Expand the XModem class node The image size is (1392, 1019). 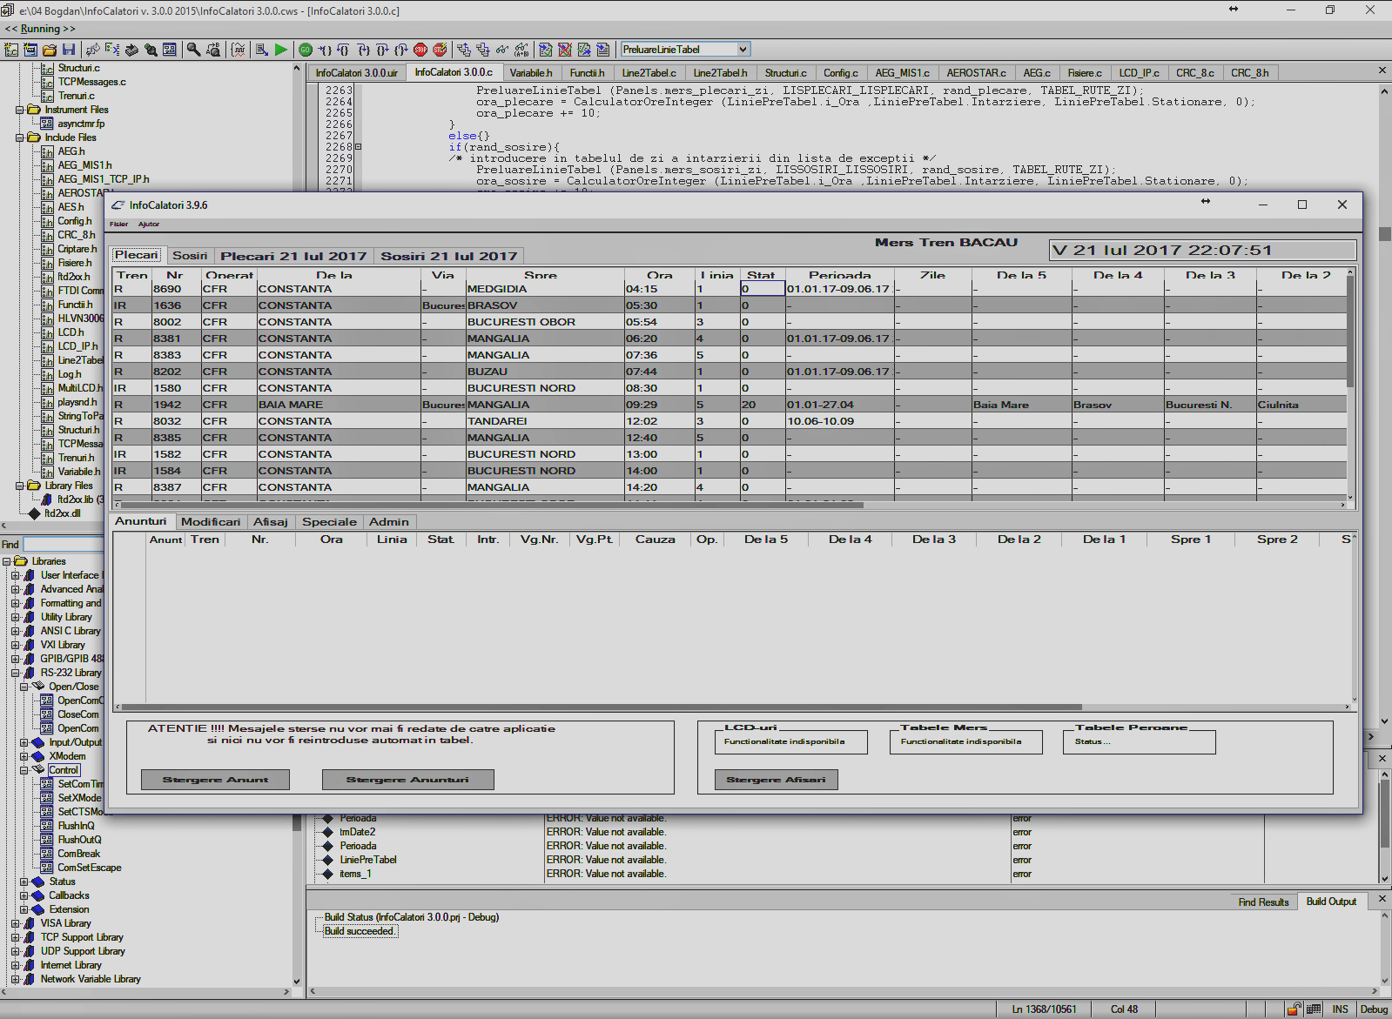point(24,756)
